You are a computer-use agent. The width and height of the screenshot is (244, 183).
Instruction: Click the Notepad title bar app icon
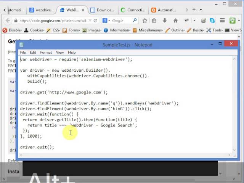tap(21, 45)
